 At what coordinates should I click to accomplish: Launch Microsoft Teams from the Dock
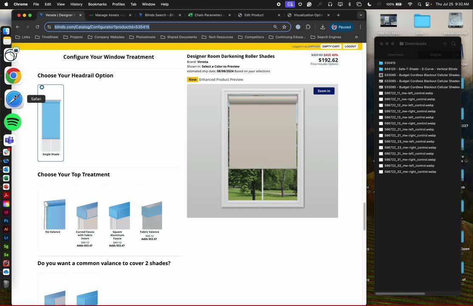point(9,140)
